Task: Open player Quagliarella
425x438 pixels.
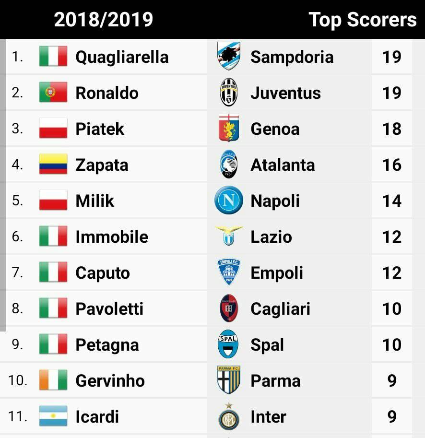Action: coord(122,57)
